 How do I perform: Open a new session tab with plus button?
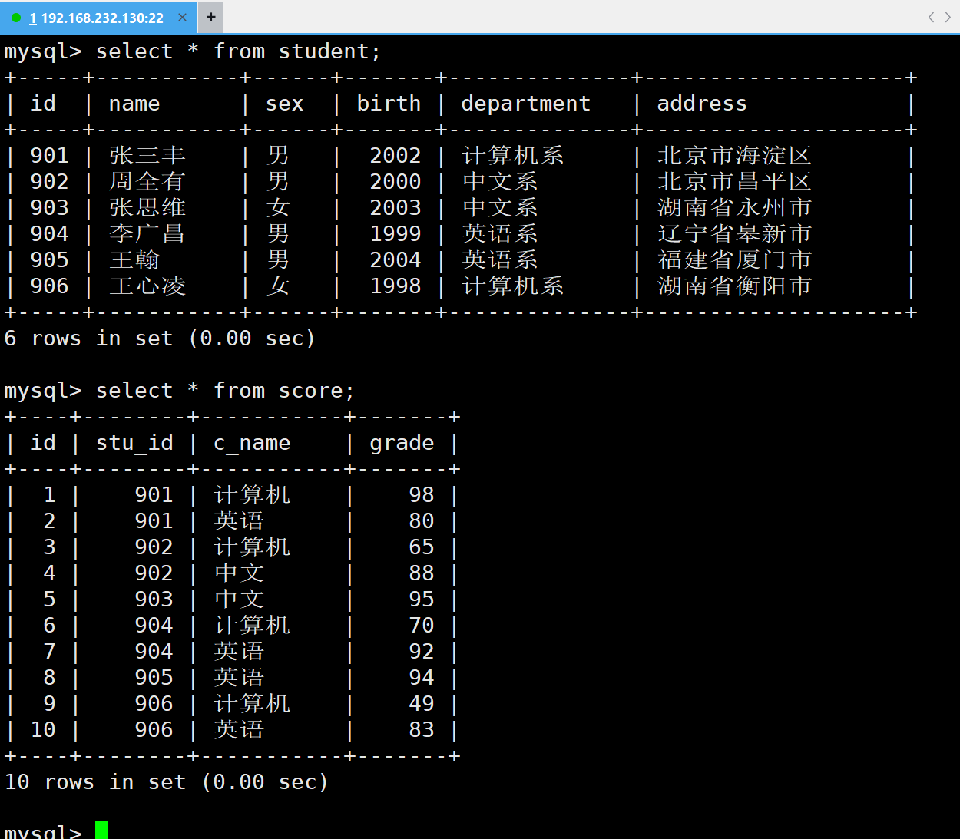[210, 17]
